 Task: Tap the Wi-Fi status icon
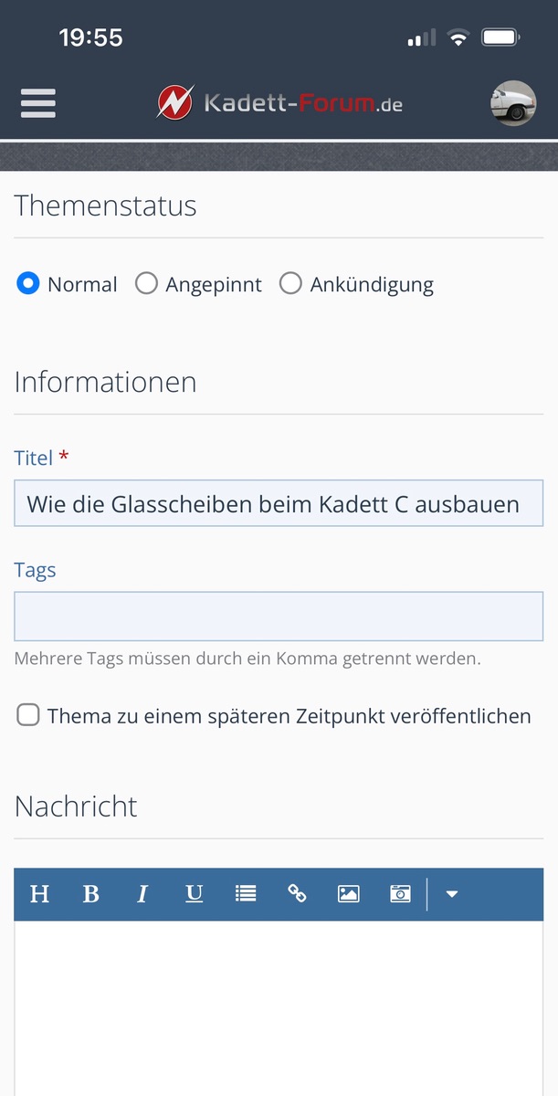(x=458, y=38)
